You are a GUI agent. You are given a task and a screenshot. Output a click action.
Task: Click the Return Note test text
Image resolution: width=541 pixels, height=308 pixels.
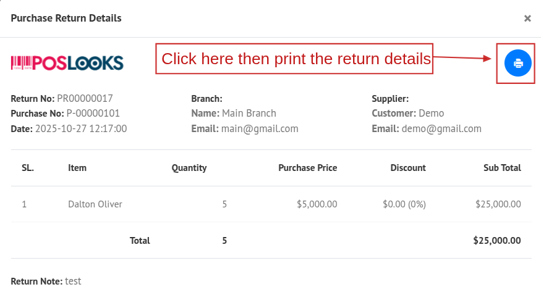73,281
